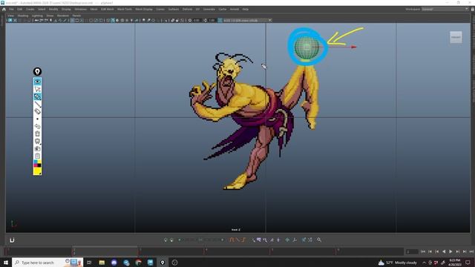The width and height of the screenshot is (475, 267).
Task: Open the Windows Start menu
Action: [6, 263]
